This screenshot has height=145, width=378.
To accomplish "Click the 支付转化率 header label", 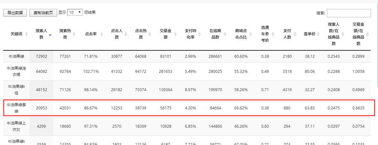I will point(191,34).
